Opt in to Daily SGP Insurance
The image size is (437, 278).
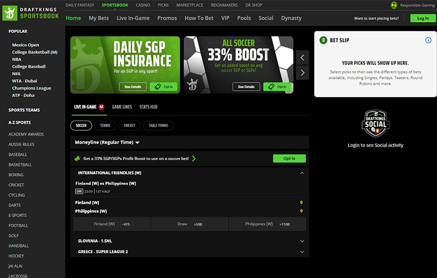(x=163, y=87)
